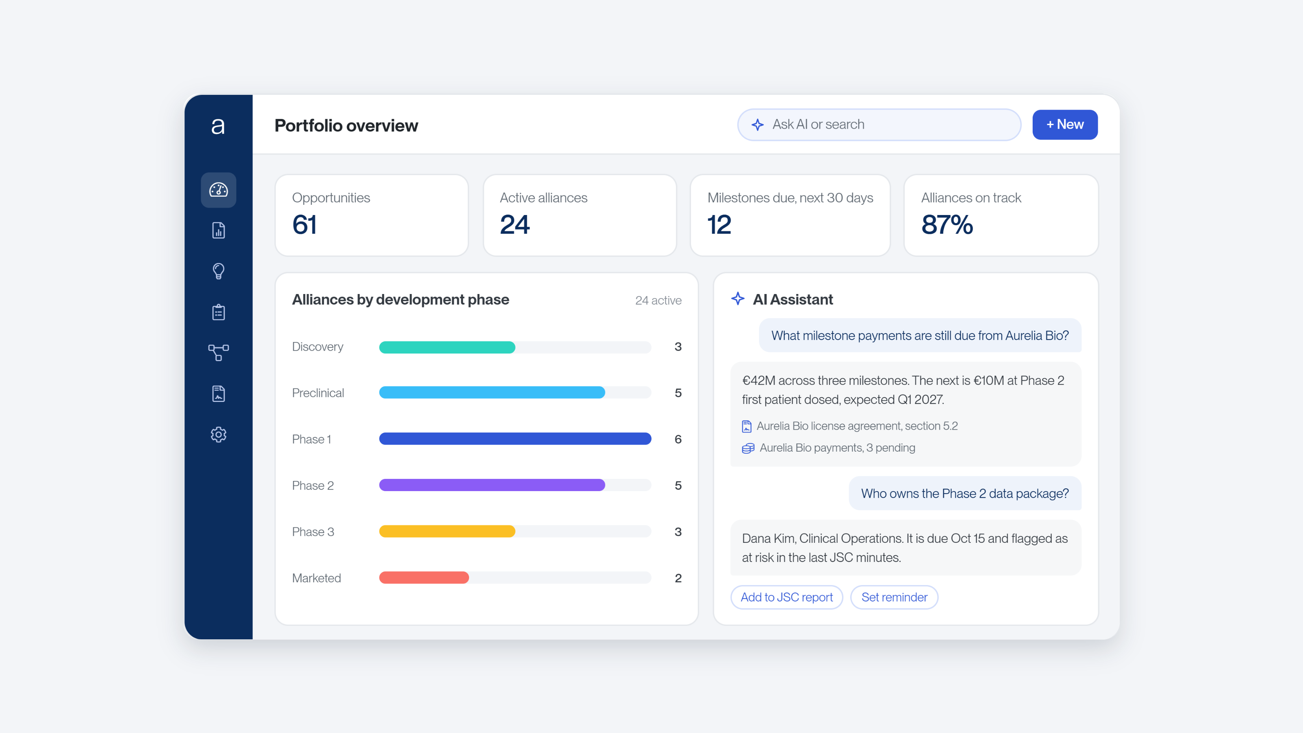This screenshot has height=733, width=1303.
Task: Click the Discovery teal progress bar
Action: coord(447,347)
